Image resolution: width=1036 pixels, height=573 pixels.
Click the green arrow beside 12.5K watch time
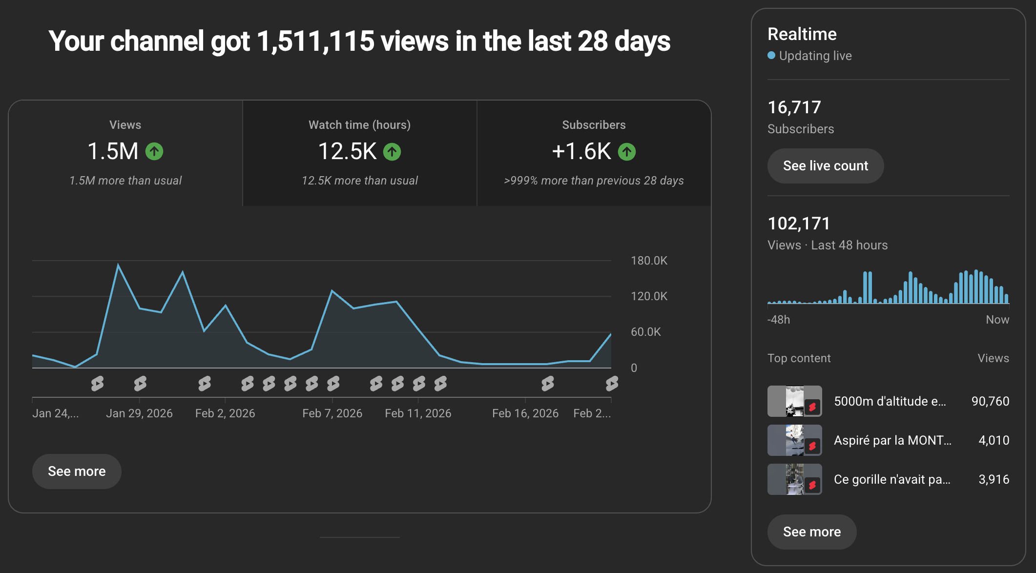(x=392, y=152)
